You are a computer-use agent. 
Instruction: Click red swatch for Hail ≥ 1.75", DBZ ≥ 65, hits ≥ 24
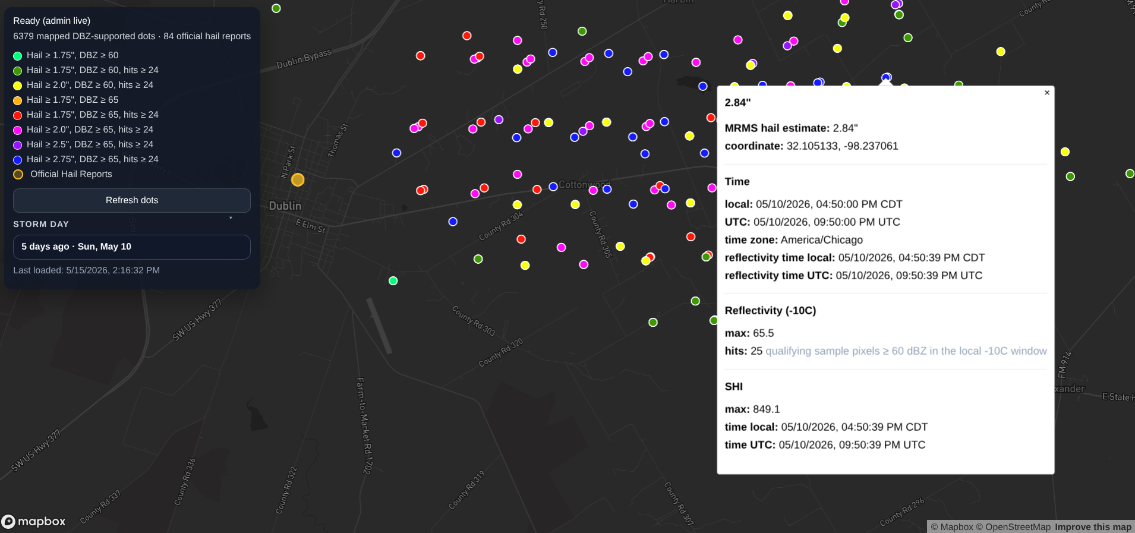pos(18,115)
